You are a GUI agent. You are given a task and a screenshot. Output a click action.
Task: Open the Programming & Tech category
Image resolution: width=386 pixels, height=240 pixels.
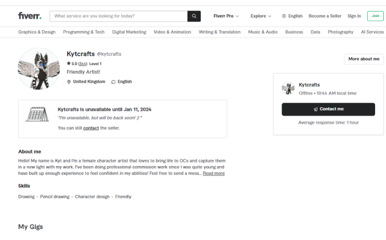tap(84, 32)
